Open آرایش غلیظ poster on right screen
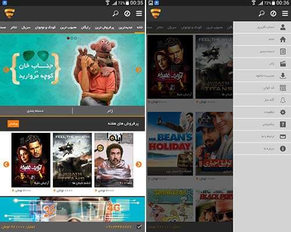 tap(170, 67)
